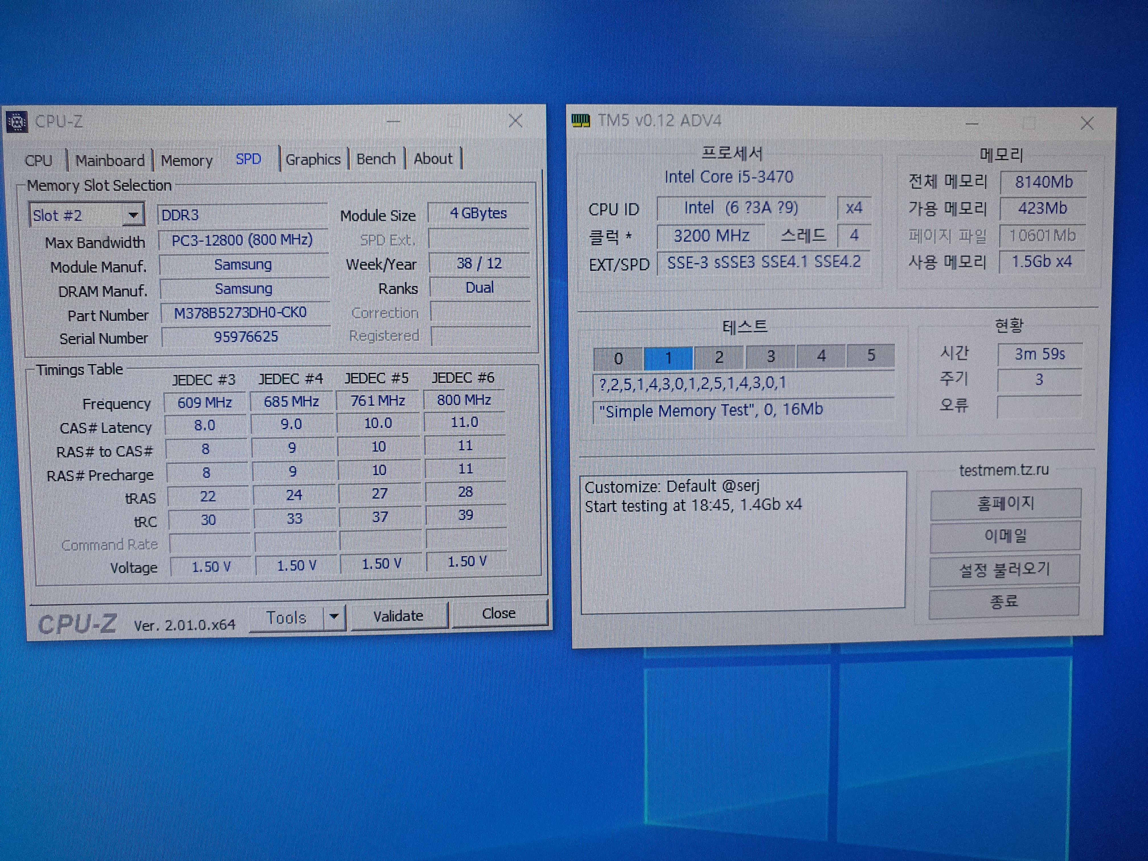The image size is (1148, 861).
Task: Click the 전체 메모리 8140Mb field
Action: click(x=1043, y=182)
